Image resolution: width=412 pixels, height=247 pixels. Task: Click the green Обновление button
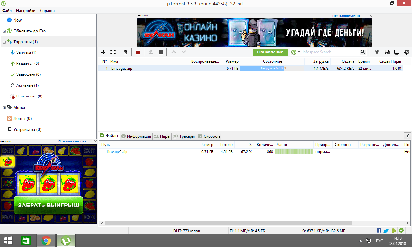[x=270, y=52]
